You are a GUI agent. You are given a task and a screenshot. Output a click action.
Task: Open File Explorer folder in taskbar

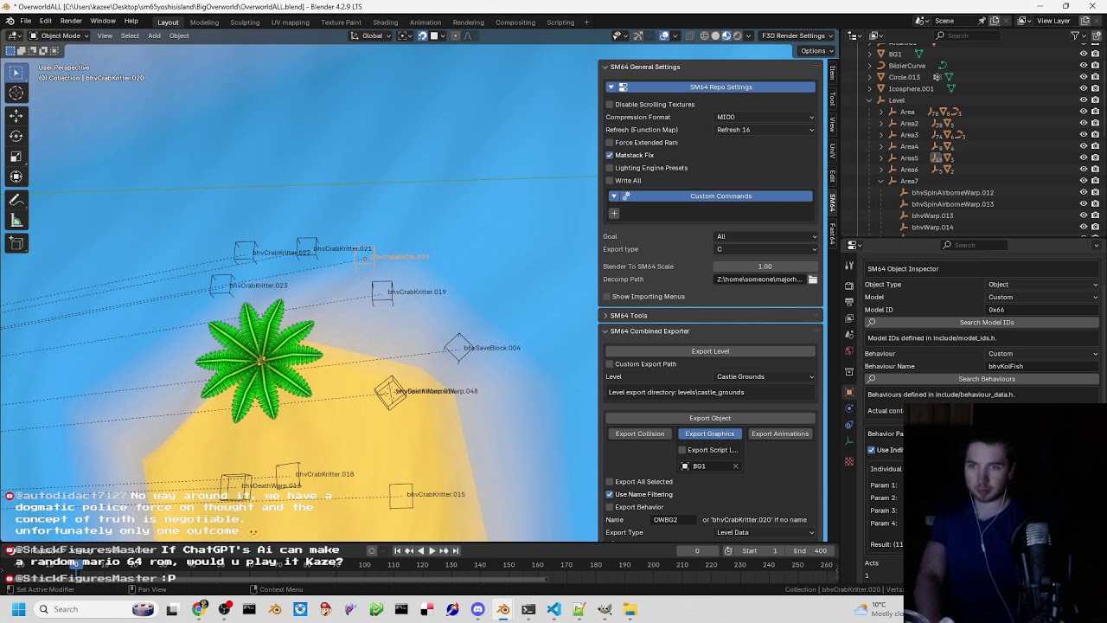pos(630,609)
